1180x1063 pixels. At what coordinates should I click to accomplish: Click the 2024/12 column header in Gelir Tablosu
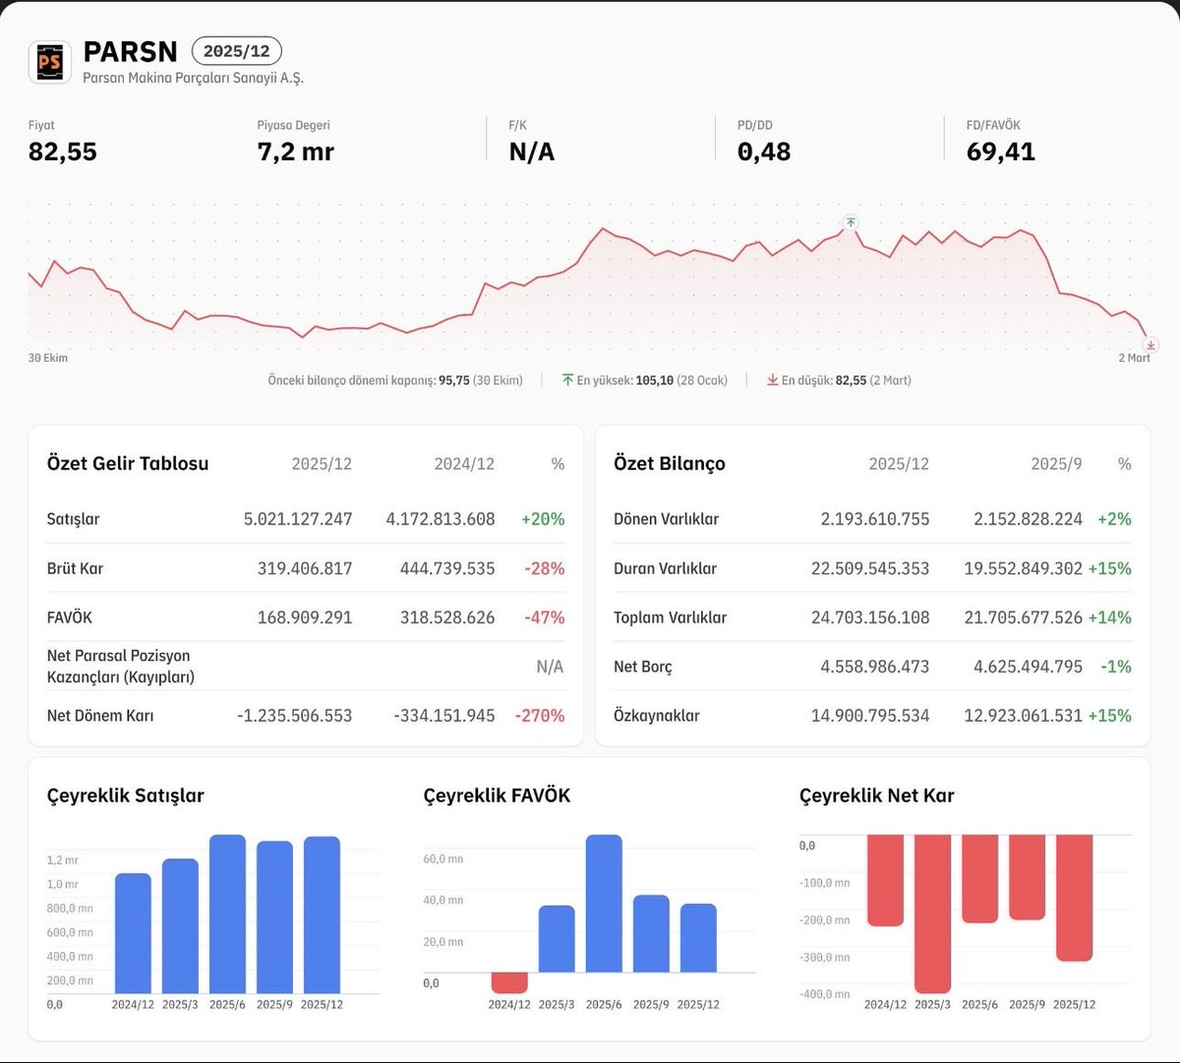coord(464,464)
